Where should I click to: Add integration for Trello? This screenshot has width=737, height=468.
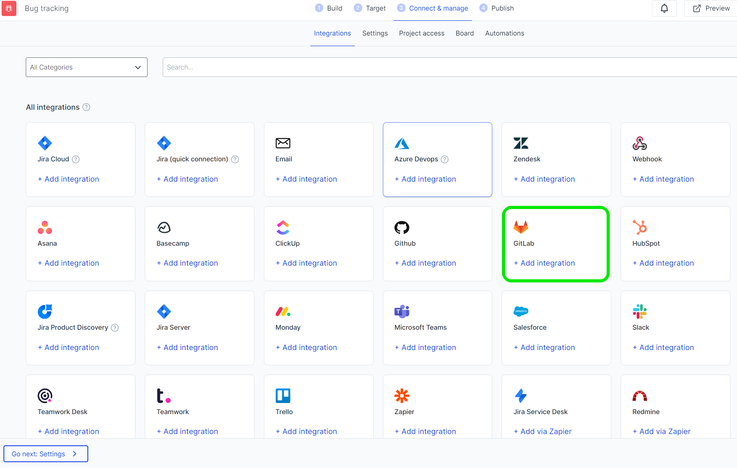(x=306, y=431)
